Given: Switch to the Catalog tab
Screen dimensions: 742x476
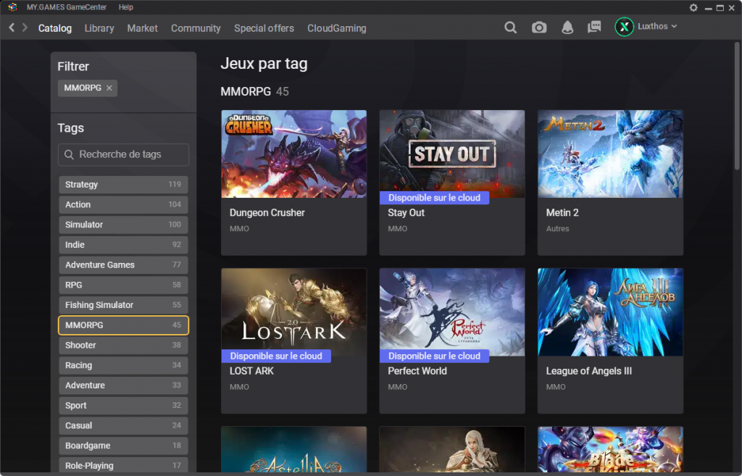Looking at the screenshot, I should (55, 28).
